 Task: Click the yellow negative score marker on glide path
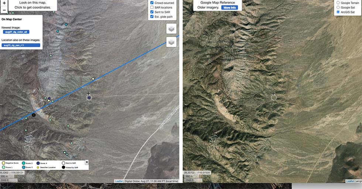93,79
